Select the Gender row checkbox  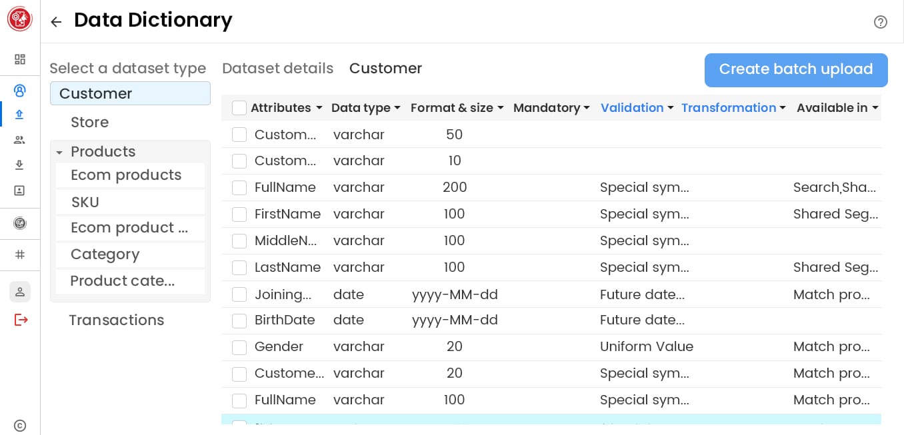pos(239,347)
